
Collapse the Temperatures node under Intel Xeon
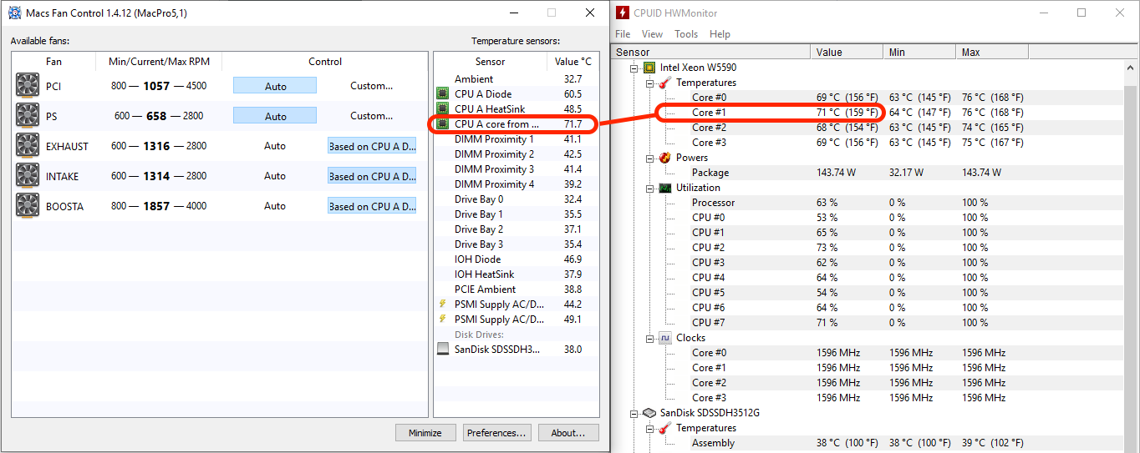[x=649, y=83]
